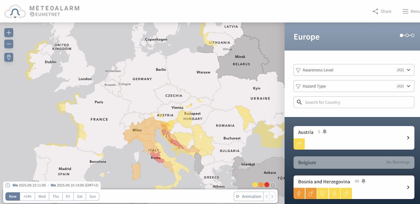Zoom in on the map
Image resolution: width=420 pixels, height=204 pixels.
point(9,33)
